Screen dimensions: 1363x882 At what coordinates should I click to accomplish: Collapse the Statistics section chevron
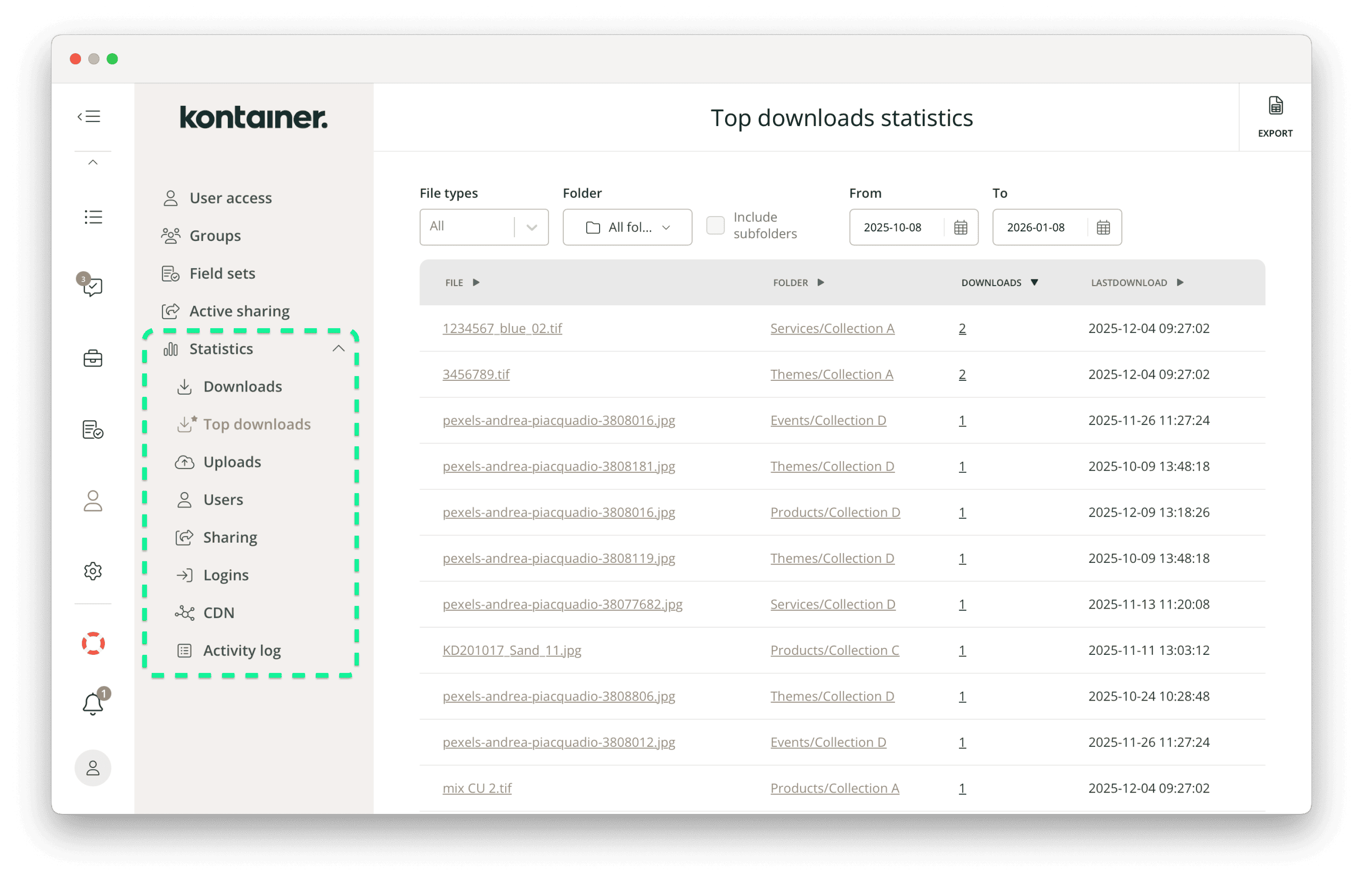pos(339,348)
